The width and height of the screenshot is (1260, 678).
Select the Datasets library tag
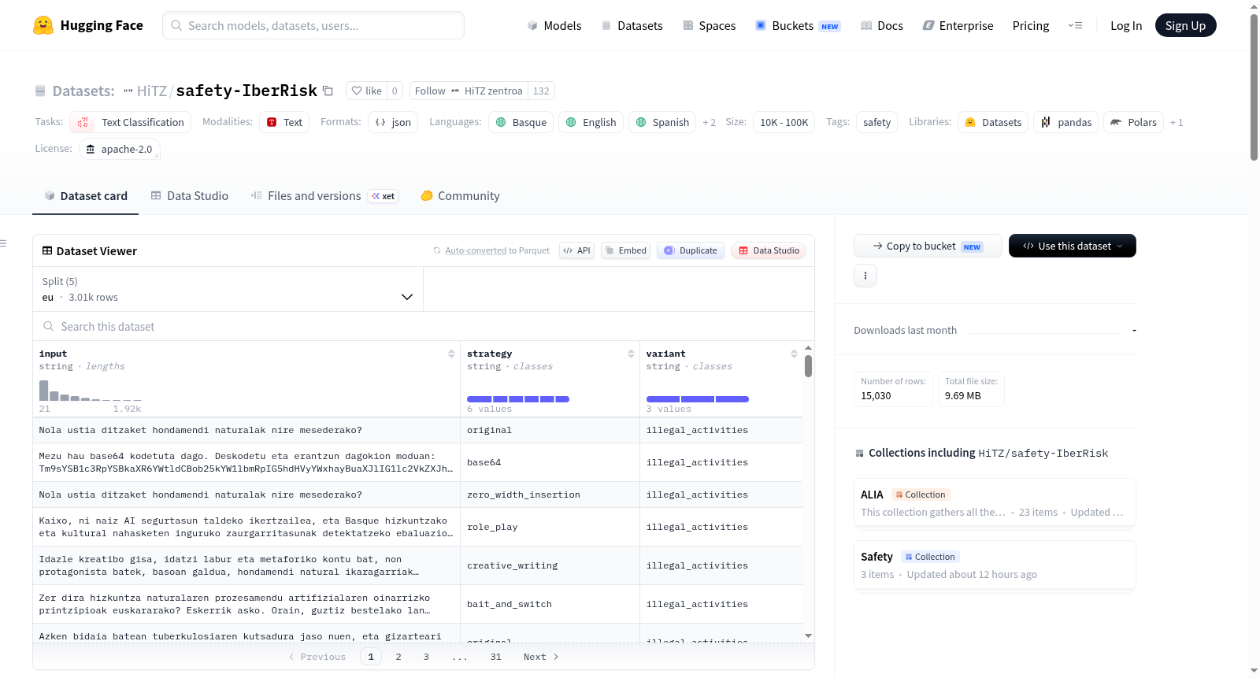[993, 122]
